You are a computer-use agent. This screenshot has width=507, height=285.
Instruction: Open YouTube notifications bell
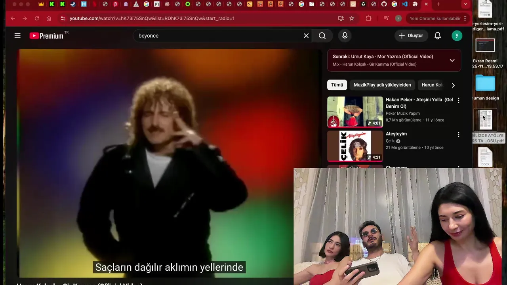(438, 36)
